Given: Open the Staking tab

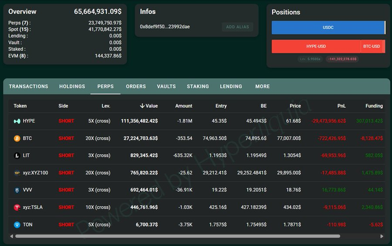Looking at the screenshot, I should click(x=198, y=86).
